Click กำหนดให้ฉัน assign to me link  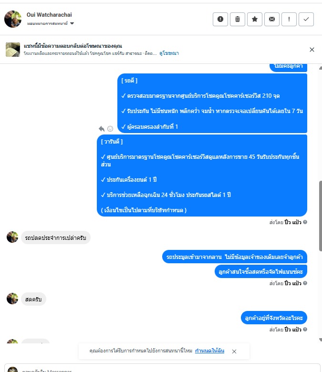(x=209, y=351)
